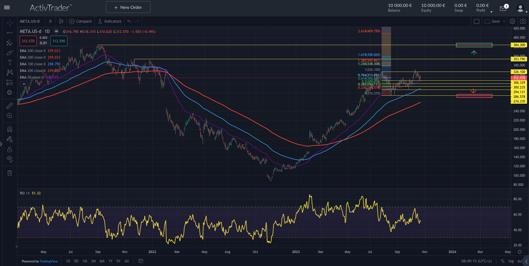The image size is (529, 266).
Task: Toggle magnet mode on
Action: pyautogui.click(x=10, y=129)
